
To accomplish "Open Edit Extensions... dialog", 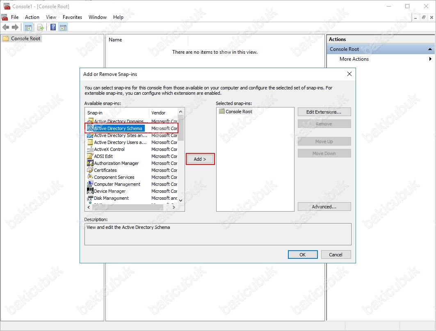I will point(324,112).
